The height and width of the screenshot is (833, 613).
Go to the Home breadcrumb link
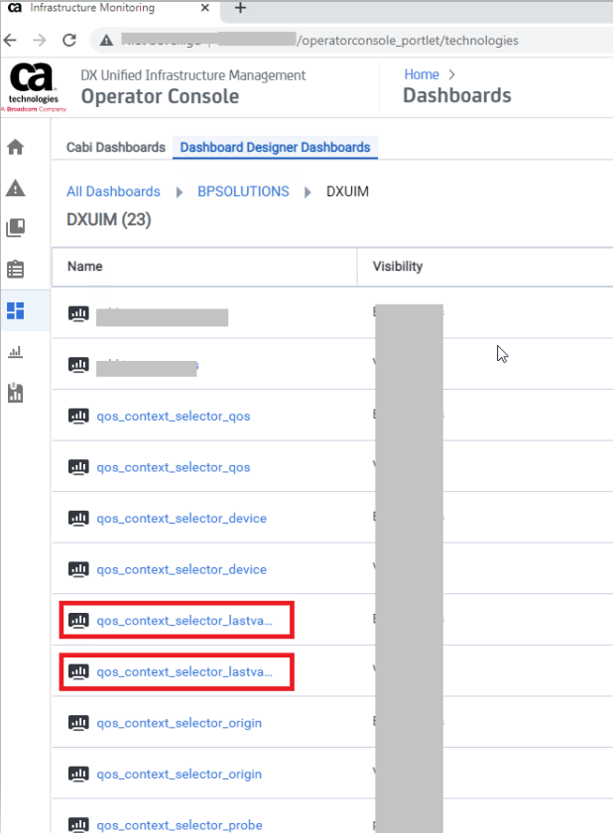click(422, 74)
